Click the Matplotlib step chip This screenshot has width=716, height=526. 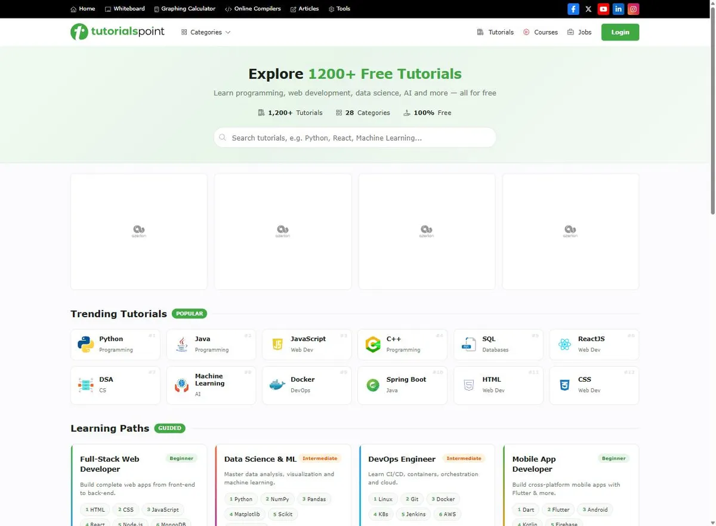245,514
